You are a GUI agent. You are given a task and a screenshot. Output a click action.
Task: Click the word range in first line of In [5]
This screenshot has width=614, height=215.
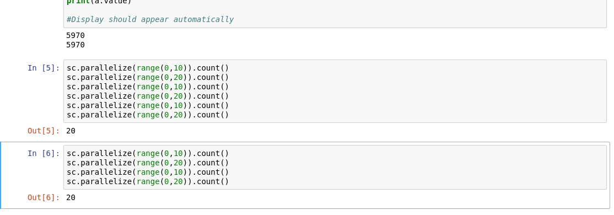point(148,68)
